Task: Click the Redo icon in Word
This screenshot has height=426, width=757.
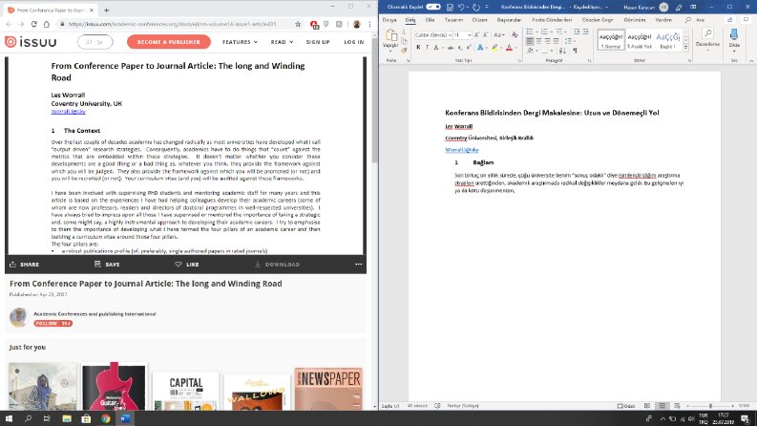Action: click(476, 8)
